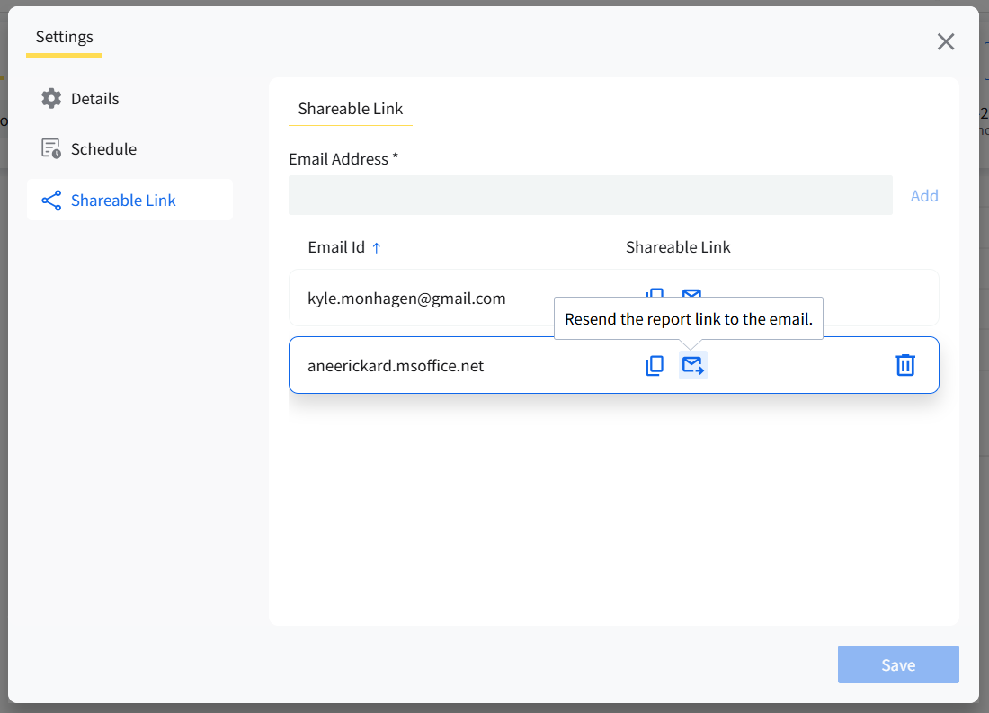Click the Email Id column header text
Image resolution: width=989 pixels, height=713 pixels.
(x=336, y=247)
